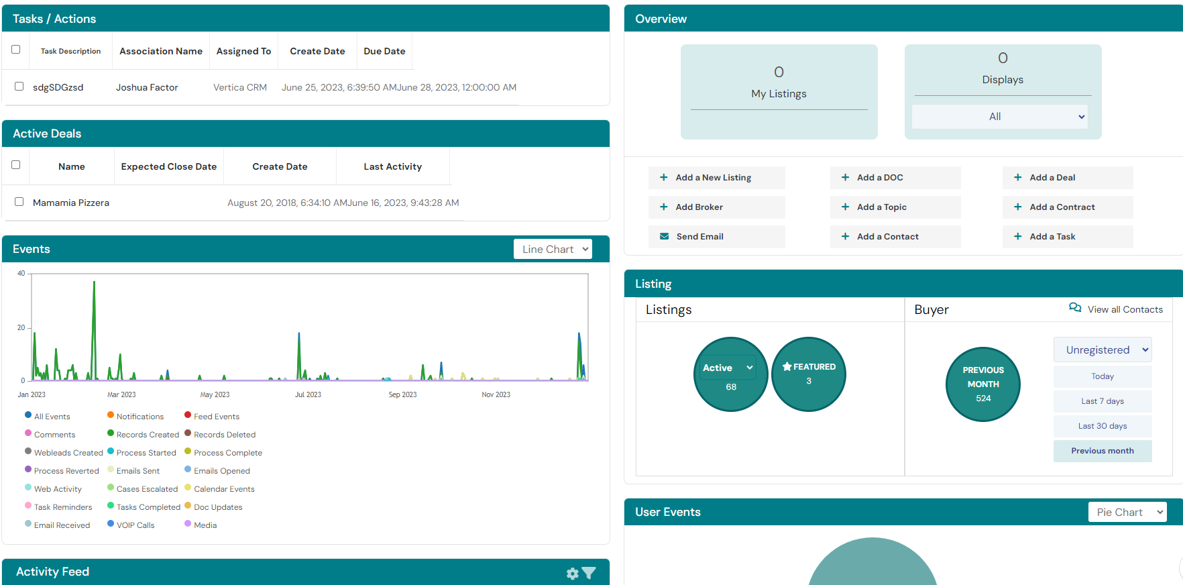Click the Add a Contract button
Viewport: 1183px width, 585px height.
coord(1068,207)
